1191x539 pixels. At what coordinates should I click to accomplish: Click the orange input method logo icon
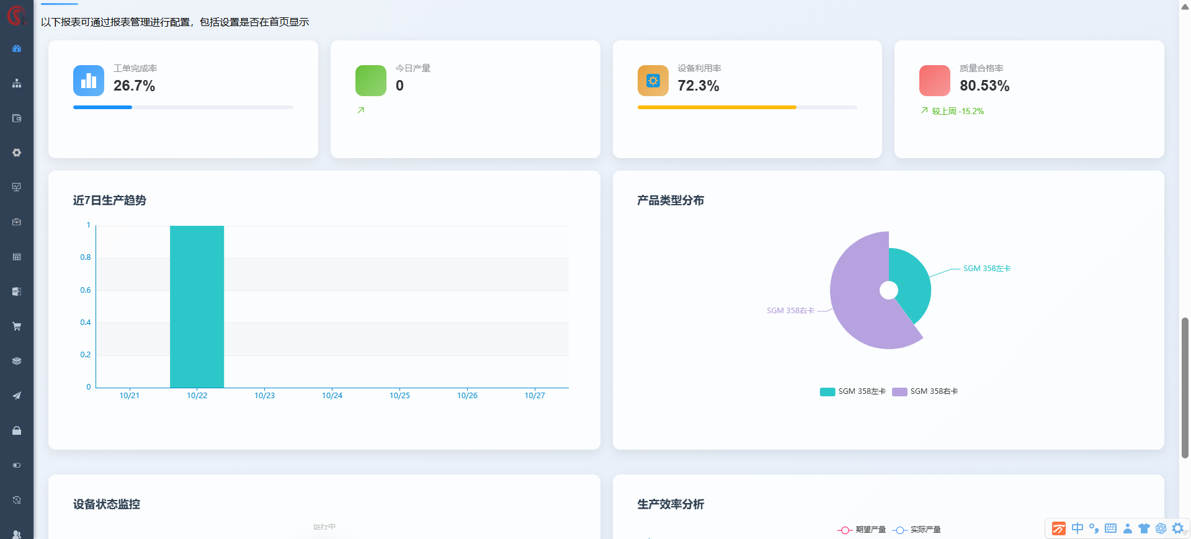pyautogui.click(x=1059, y=528)
